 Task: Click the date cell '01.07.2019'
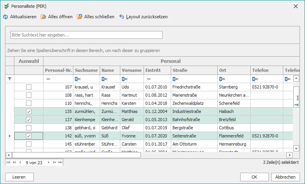coord(158,128)
